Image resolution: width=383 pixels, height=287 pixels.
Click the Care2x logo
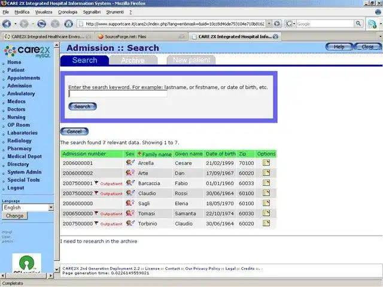27,51
